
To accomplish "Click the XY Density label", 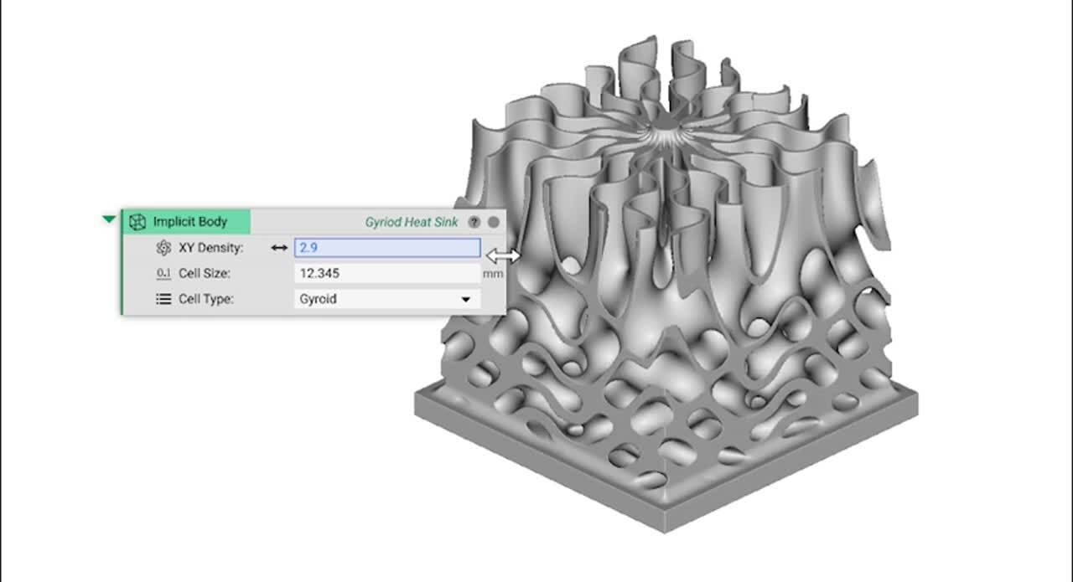I will tap(210, 247).
